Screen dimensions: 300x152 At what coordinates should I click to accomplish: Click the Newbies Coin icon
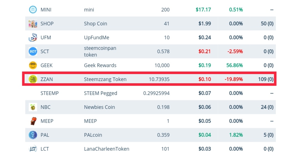[33, 107]
